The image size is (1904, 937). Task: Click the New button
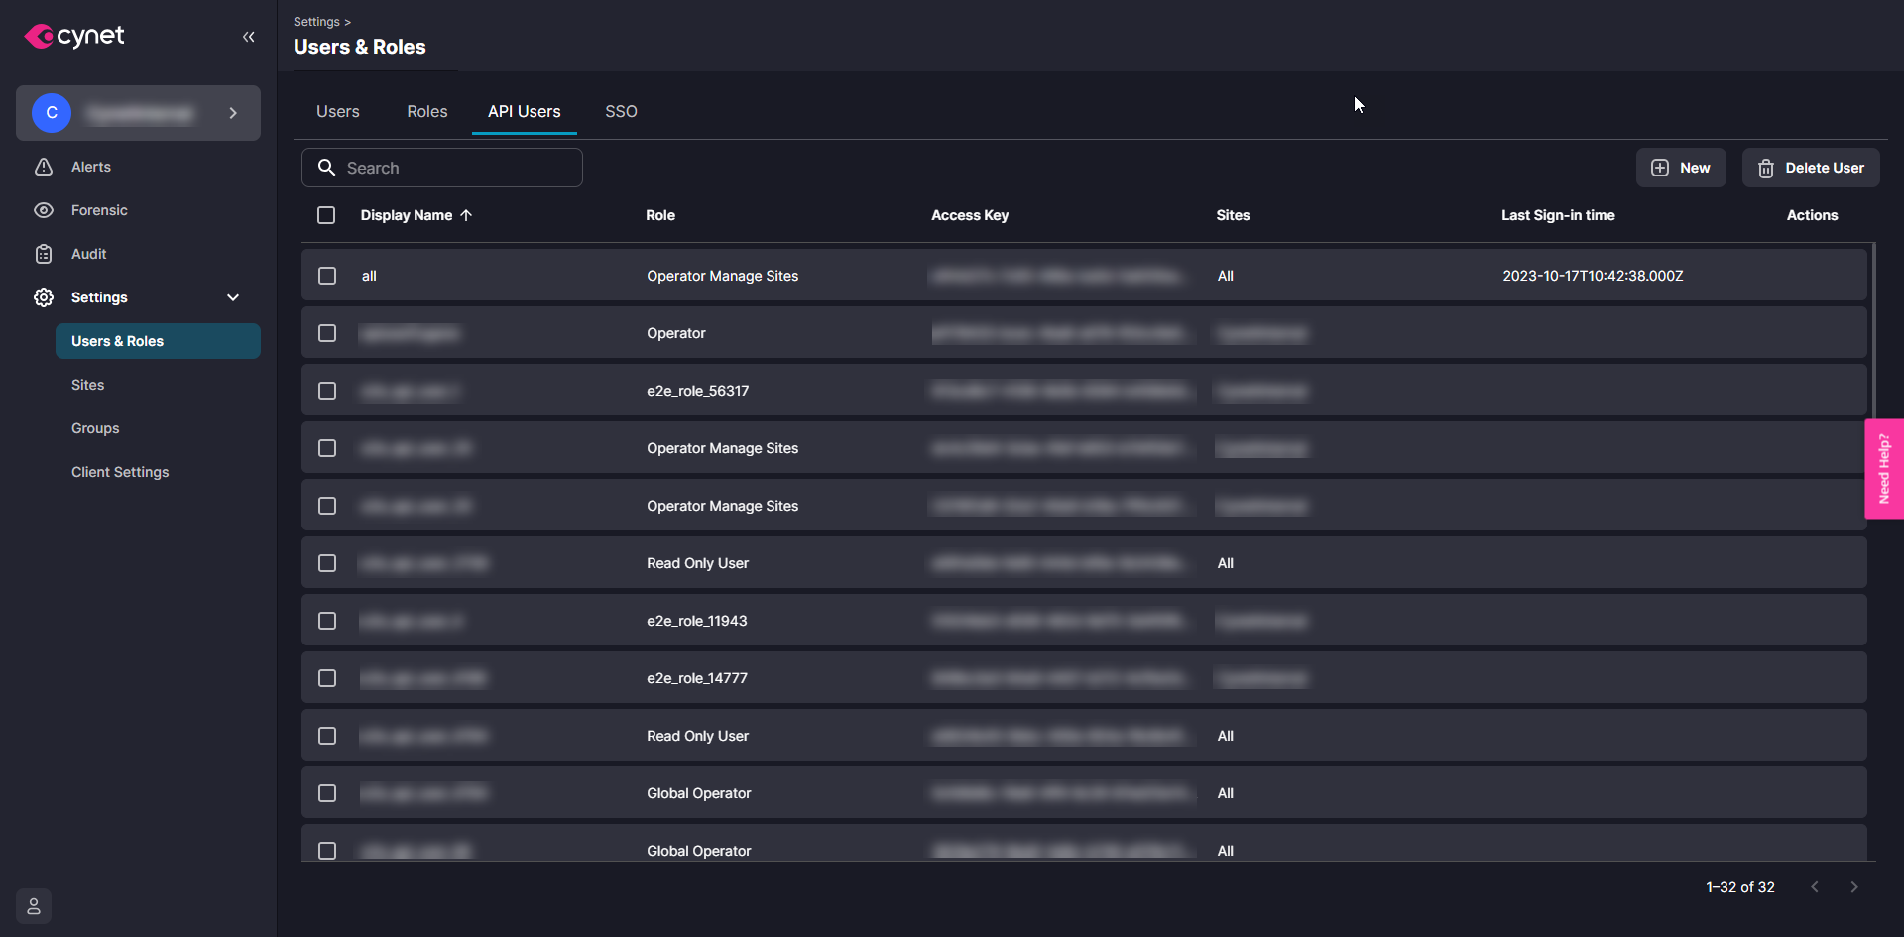click(1680, 168)
